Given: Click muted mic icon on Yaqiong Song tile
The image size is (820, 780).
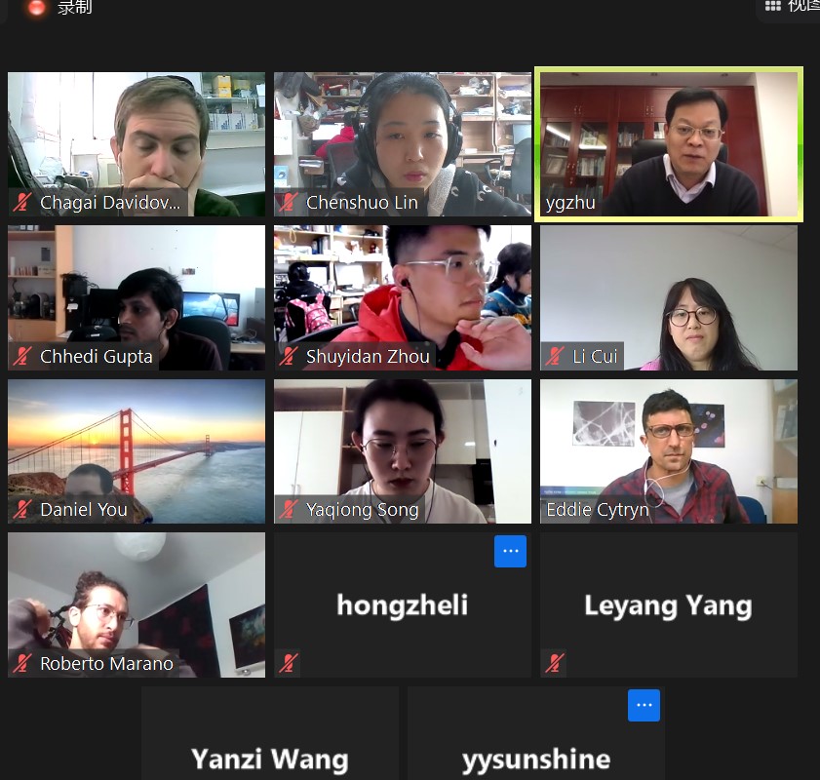Looking at the screenshot, I should [x=289, y=510].
